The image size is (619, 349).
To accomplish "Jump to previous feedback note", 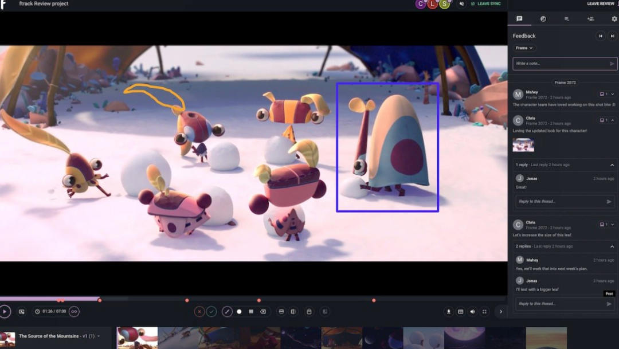I will [601, 36].
